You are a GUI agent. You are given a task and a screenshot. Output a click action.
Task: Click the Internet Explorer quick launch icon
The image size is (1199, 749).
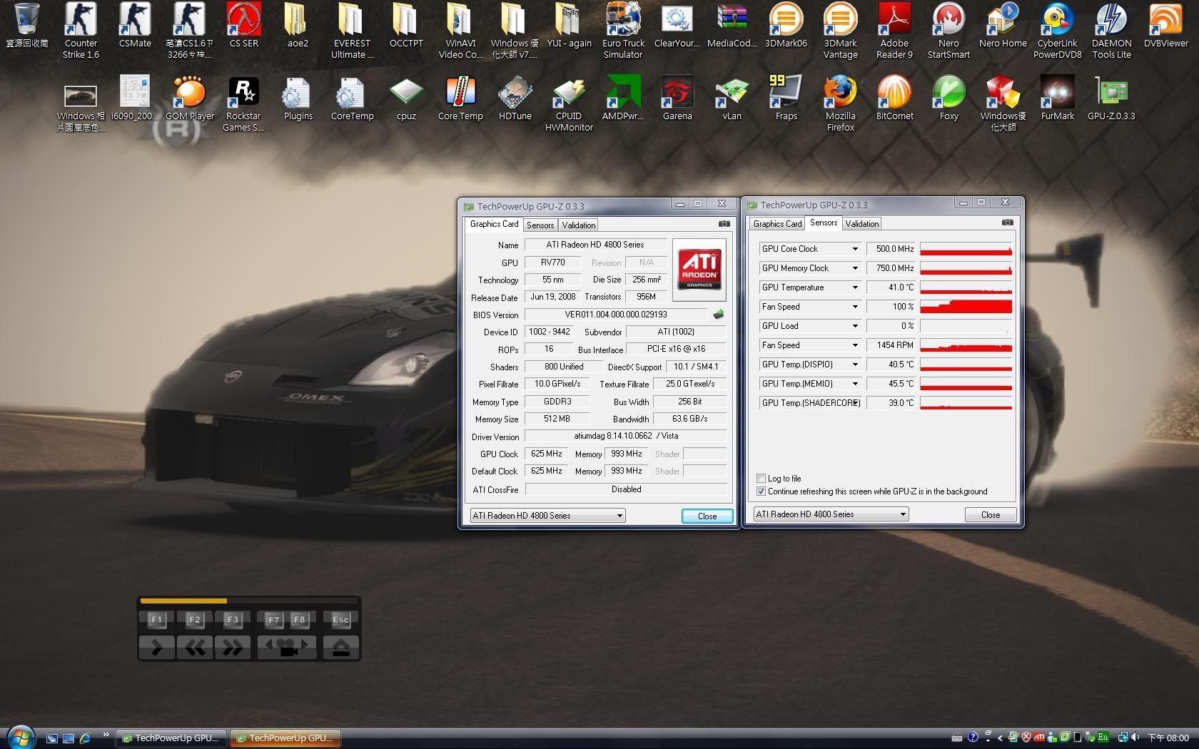click(85, 738)
